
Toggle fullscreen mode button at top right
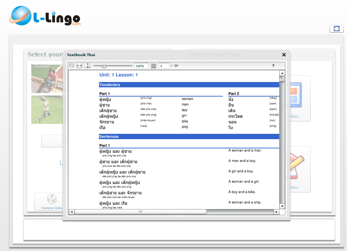[337, 29]
